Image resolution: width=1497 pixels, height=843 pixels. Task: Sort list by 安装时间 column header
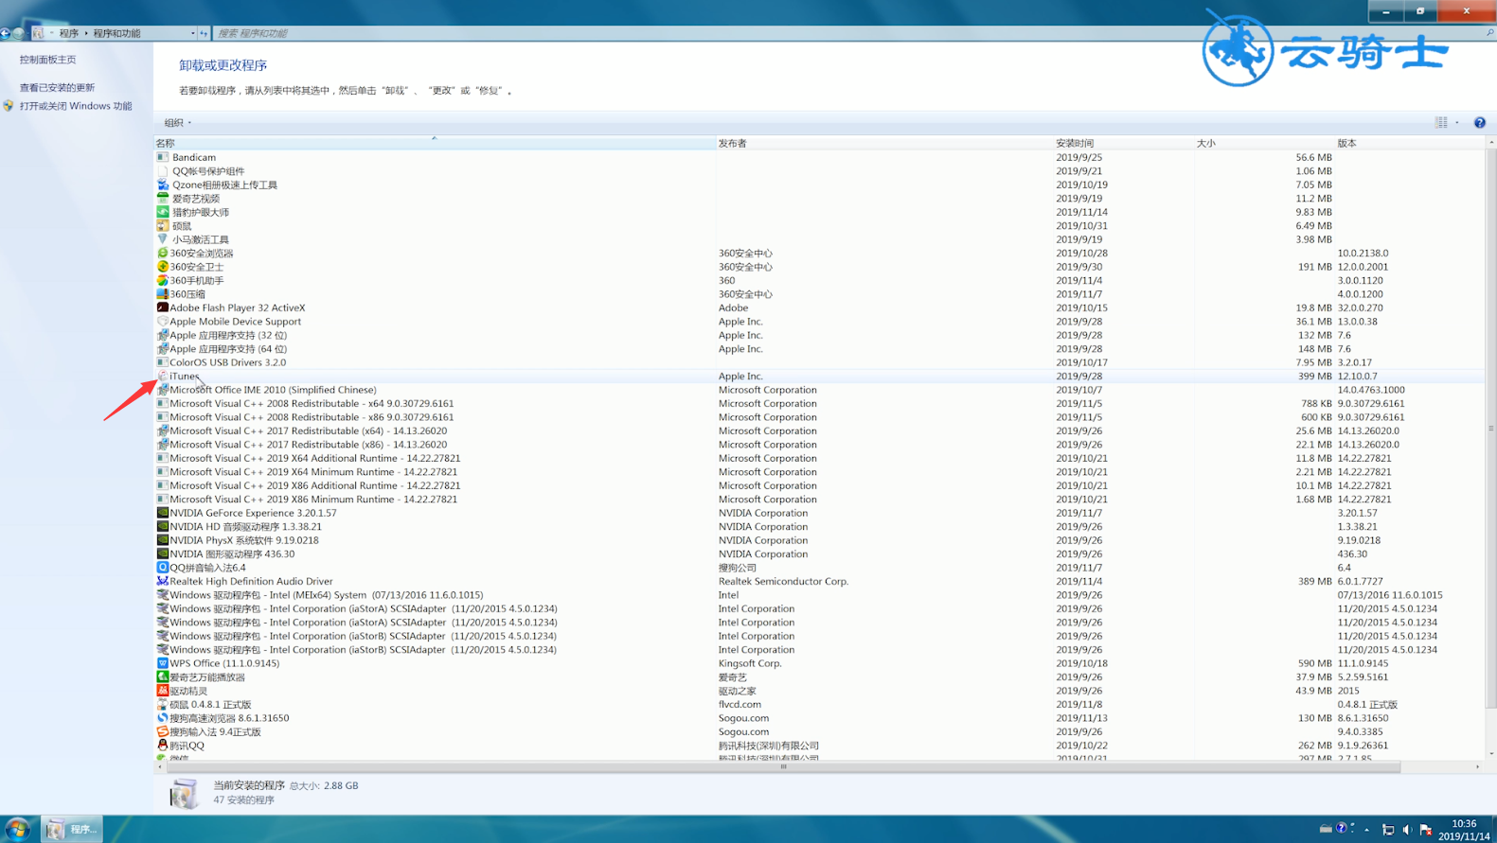1124,143
